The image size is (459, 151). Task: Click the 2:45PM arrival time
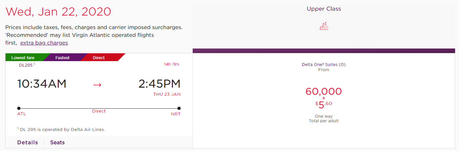[x=159, y=84]
